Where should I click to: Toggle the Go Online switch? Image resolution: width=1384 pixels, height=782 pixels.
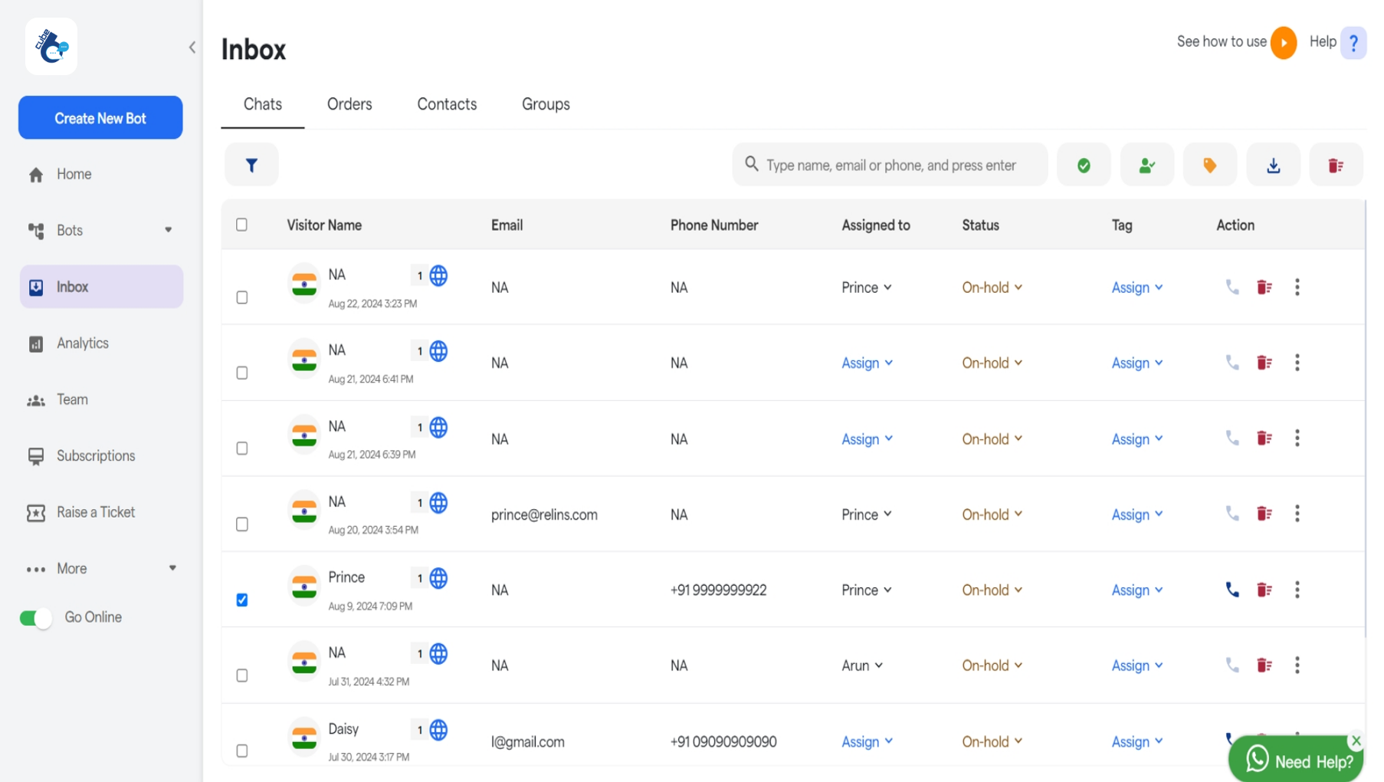(35, 618)
